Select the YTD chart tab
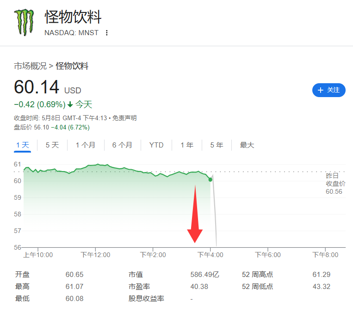This screenshot has width=353, height=313. point(156,145)
